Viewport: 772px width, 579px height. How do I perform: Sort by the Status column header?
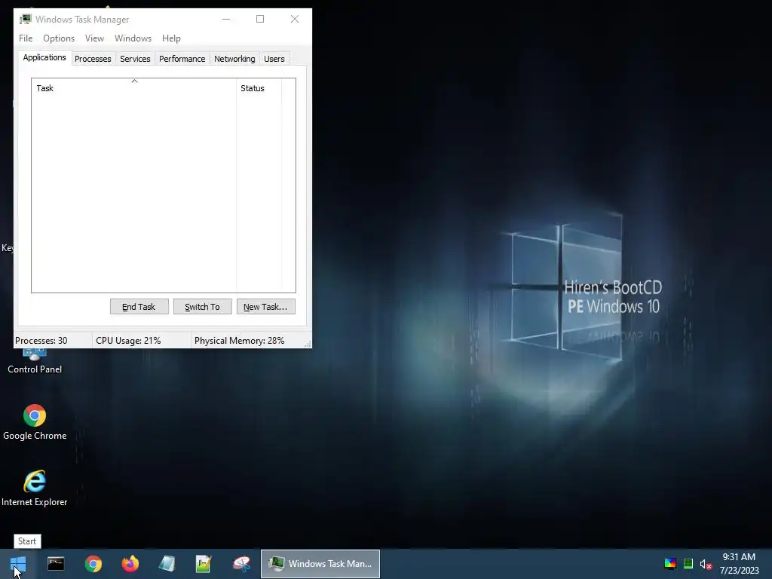point(259,88)
